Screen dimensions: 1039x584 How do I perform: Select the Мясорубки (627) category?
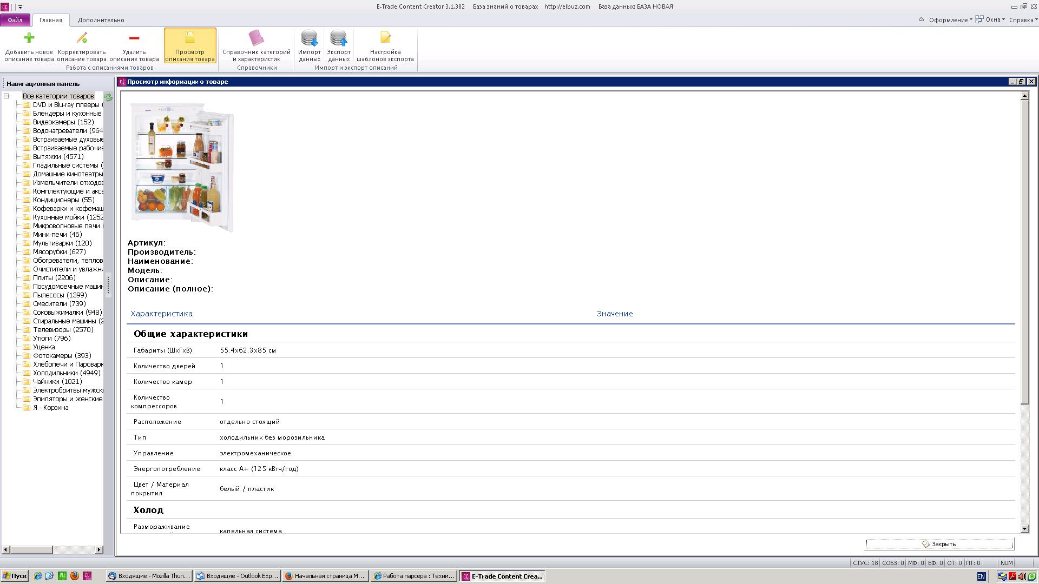[x=59, y=252]
